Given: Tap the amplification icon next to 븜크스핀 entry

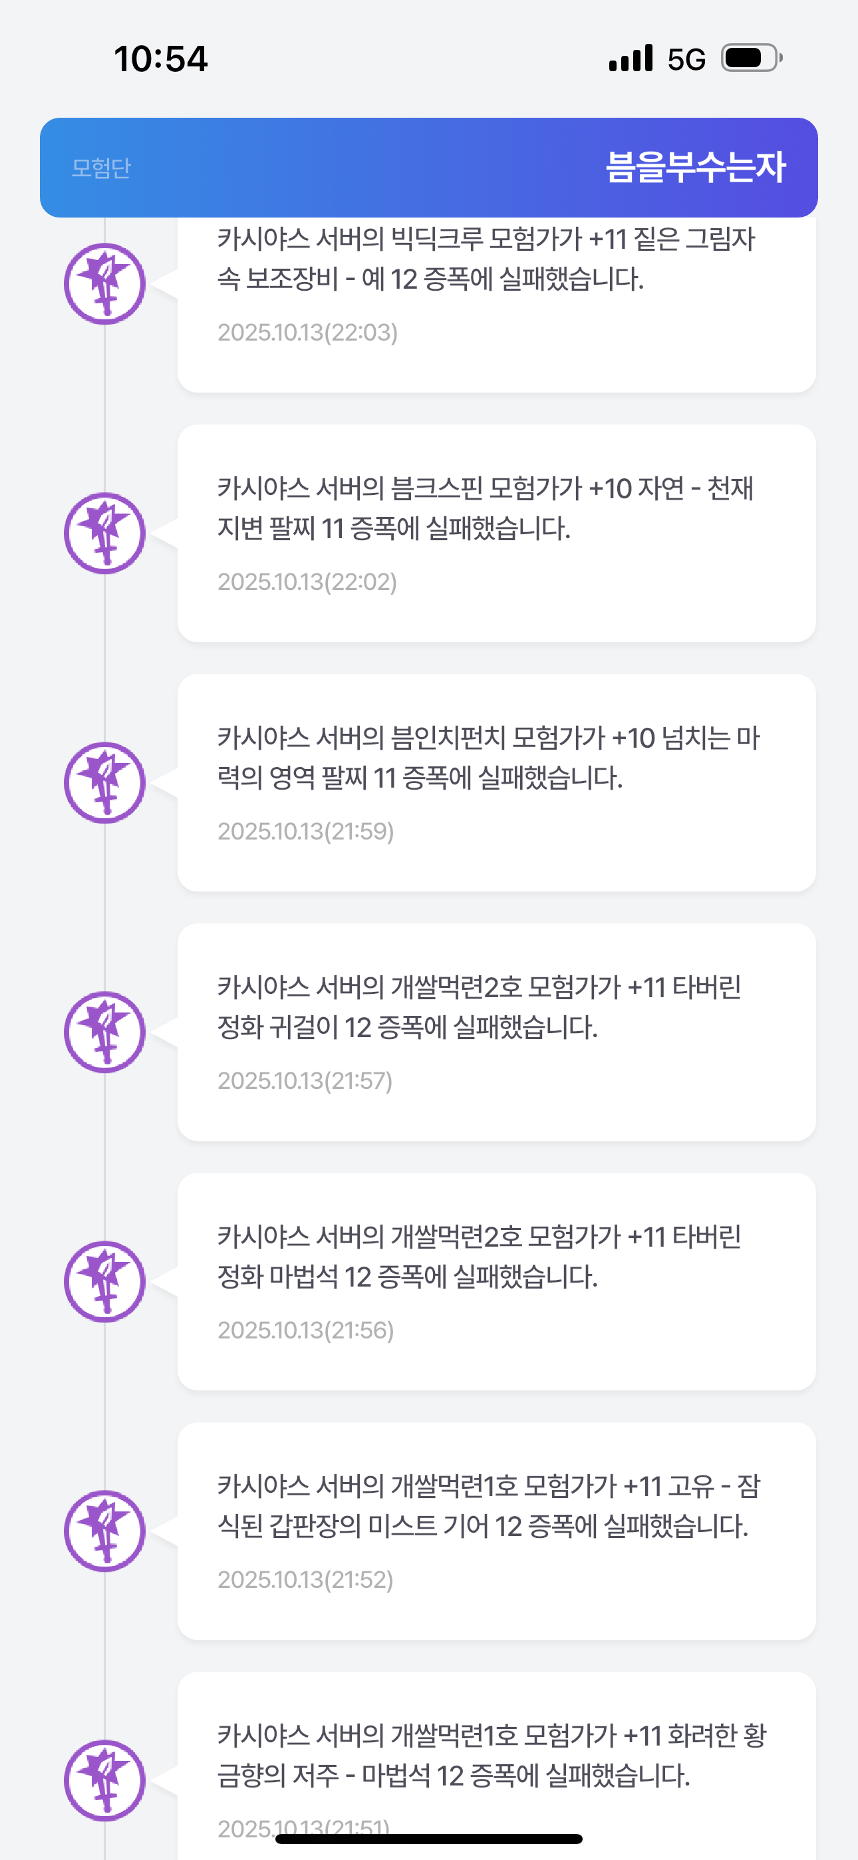Looking at the screenshot, I should tap(104, 534).
